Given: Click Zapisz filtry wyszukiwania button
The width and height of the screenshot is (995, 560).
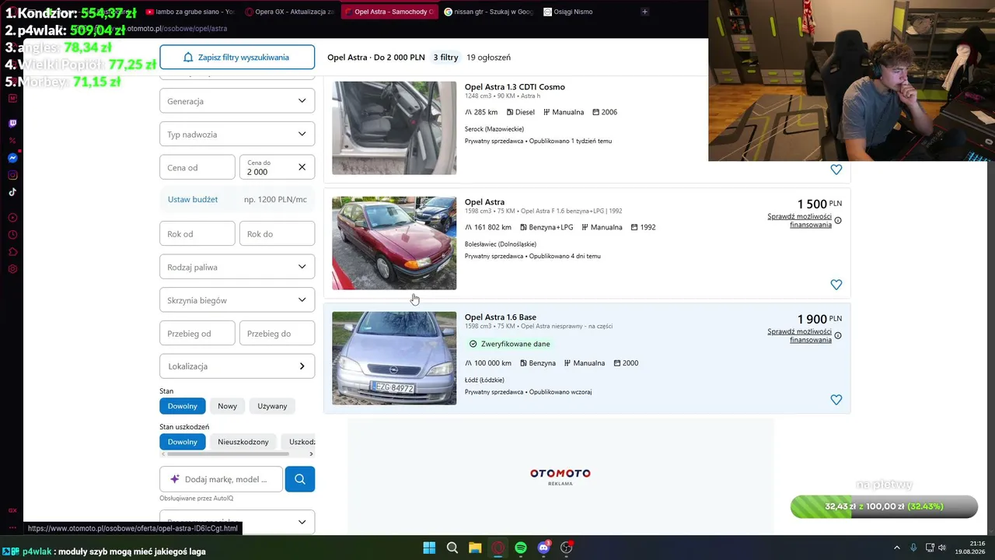Looking at the screenshot, I should click(x=237, y=57).
